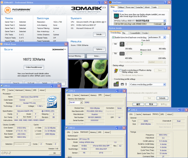188x158 pixels.
Task: Open the Customize icon beside the GPU description
Action: tap(164, 24)
